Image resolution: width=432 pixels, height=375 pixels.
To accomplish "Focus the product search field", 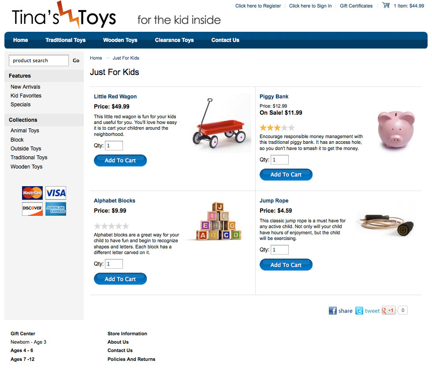I will [39, 60].
